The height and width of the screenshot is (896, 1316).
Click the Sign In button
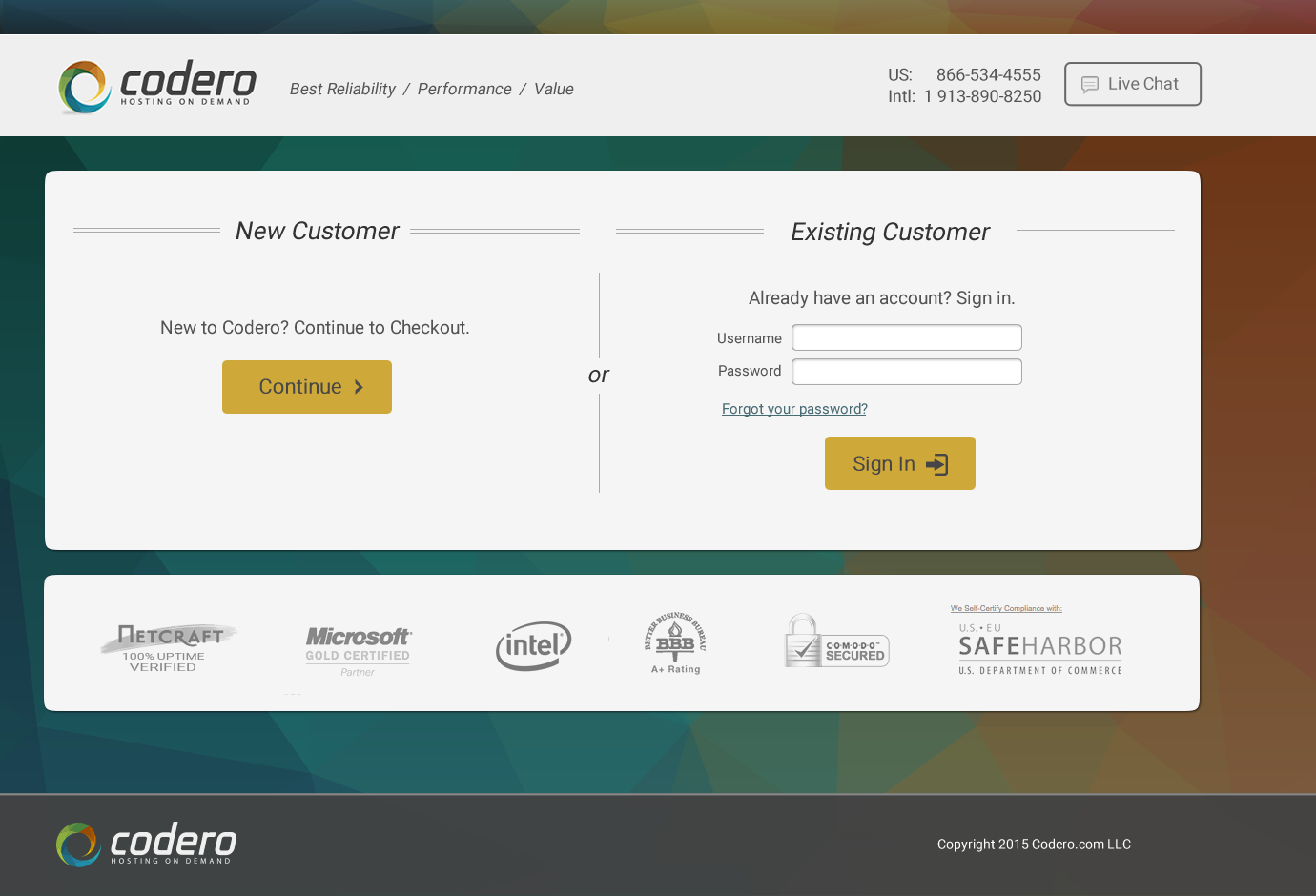pyautogui.click(x=900, y=463)
